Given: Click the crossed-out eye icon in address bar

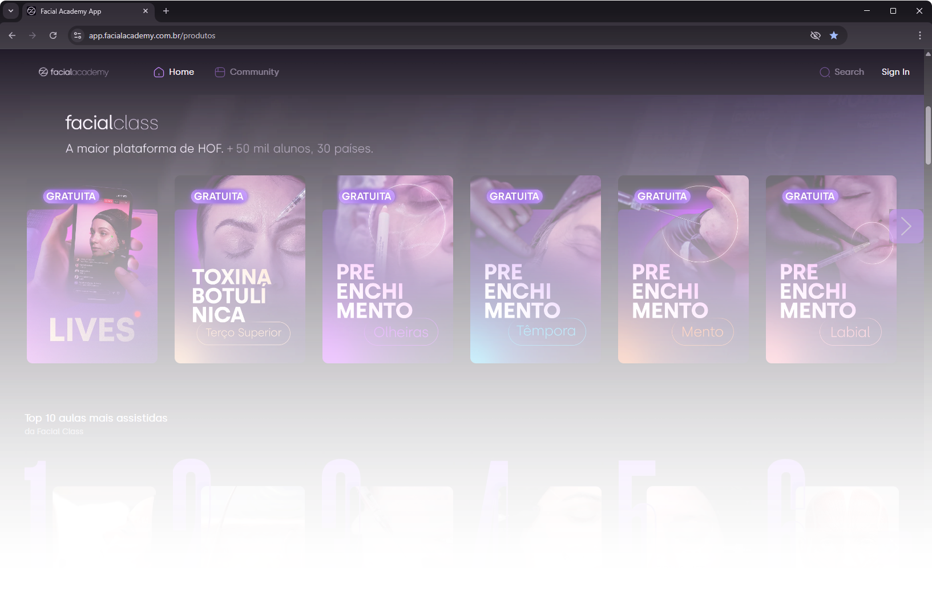Looking at the screenshot, I should coord(816,35).
